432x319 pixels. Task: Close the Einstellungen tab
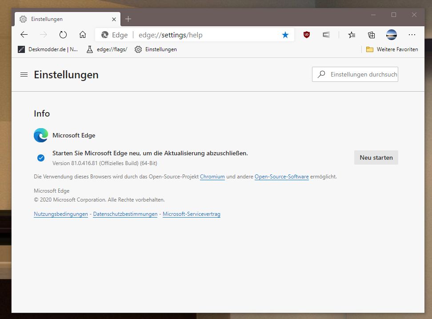(x=114, y=19)
